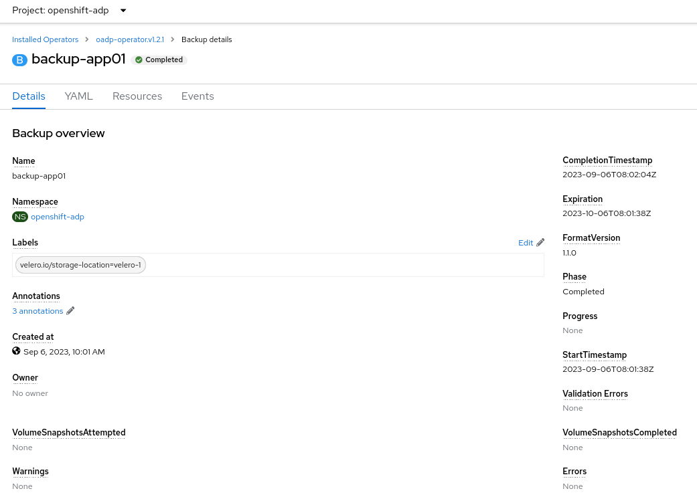The image size is (697, 499).
Task: Click the StartTimestamp field label
Action: coord(595,355)
